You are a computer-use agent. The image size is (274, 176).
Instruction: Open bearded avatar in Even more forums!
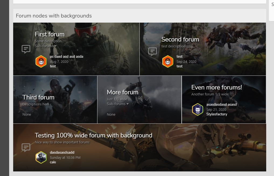[x=198, y=109]
